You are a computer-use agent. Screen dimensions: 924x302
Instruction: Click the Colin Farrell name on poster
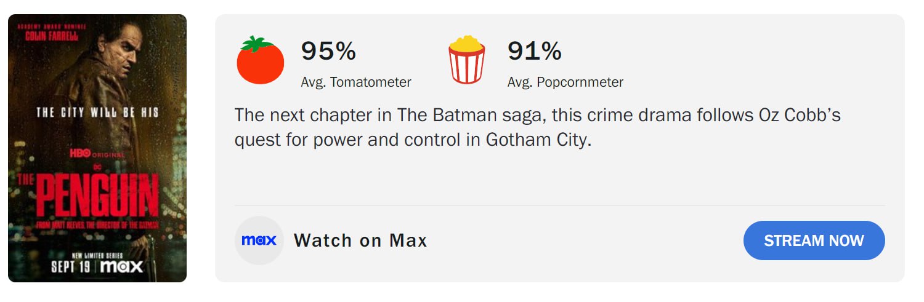click(x=51, y=37)
